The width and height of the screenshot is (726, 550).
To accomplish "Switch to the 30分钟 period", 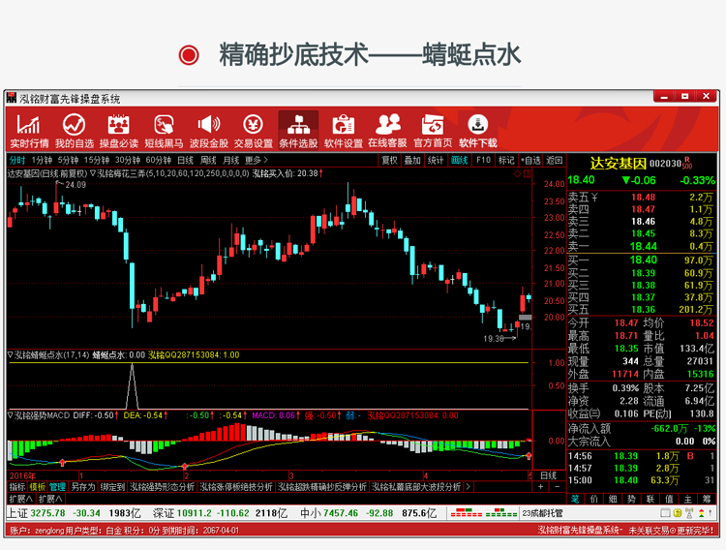I will (x=128, y=161).
